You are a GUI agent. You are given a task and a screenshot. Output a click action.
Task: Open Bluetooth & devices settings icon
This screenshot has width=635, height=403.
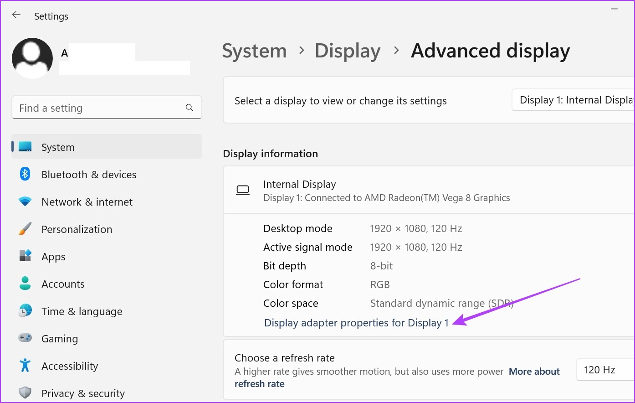25,174
